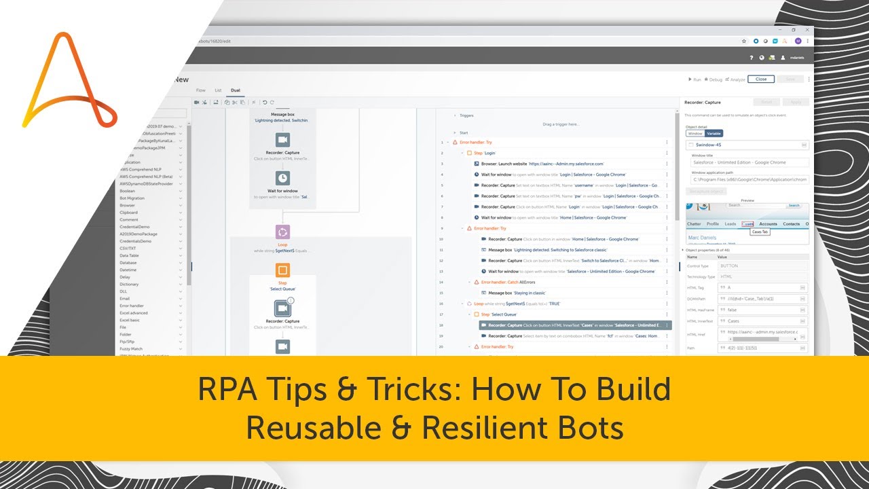Select the Wait for window clock node
869x489 pixels.
point(282,177)
